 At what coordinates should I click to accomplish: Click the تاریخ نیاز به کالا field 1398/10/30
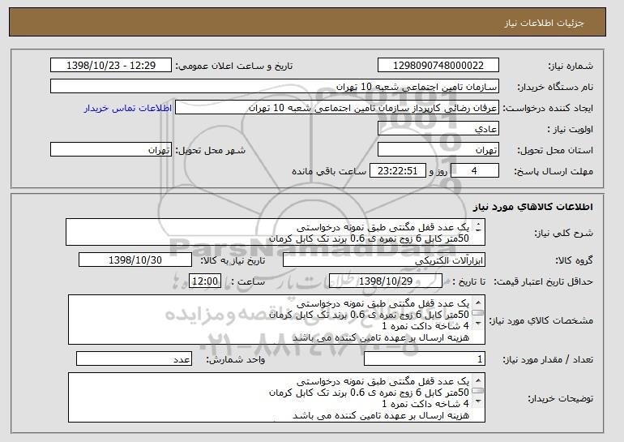[135, 260]
